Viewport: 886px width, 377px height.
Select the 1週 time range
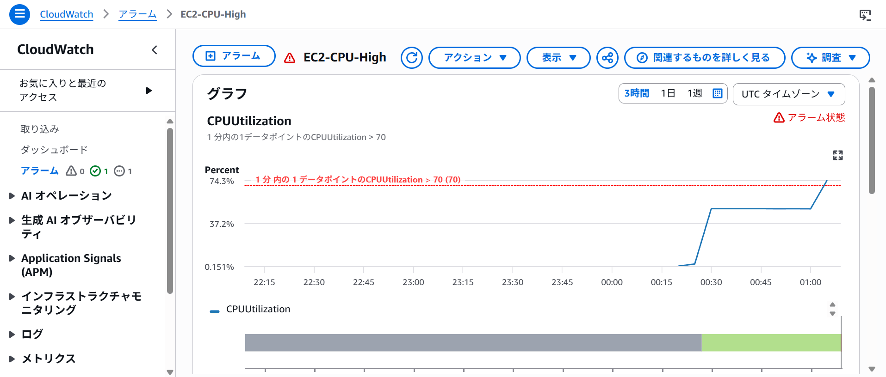(694, 93)
